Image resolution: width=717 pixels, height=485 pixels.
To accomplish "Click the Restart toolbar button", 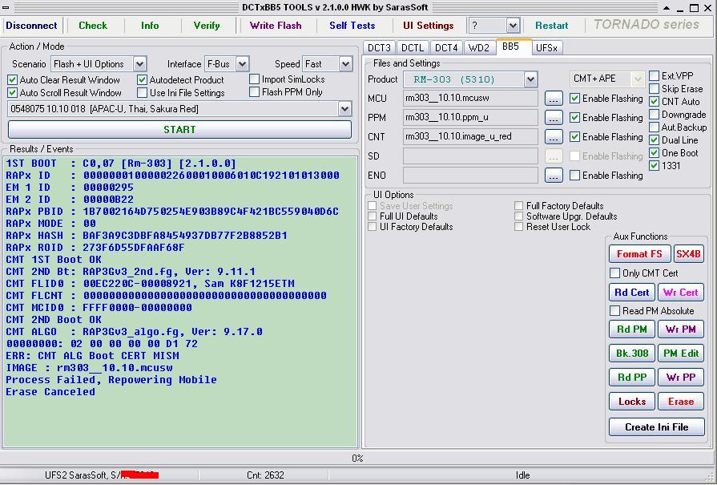I will pos(551,25).
